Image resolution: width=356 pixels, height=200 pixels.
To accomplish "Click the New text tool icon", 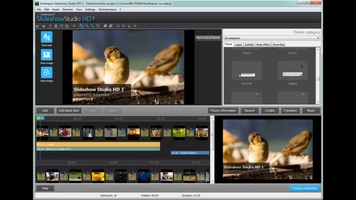I will [x=47, y=37].
